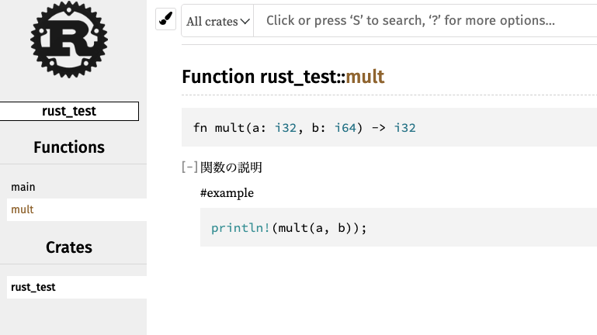Screen dimensions: 597x335
Task: Open the All crates dropdown
Action: coord(219,21)
